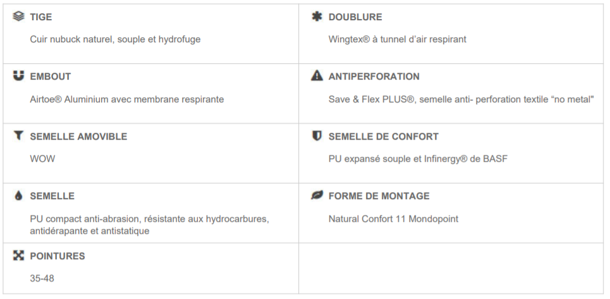Click the 35-48 size range value
The height and width of the screenshot is (299, 610).
tap(42, 278)
